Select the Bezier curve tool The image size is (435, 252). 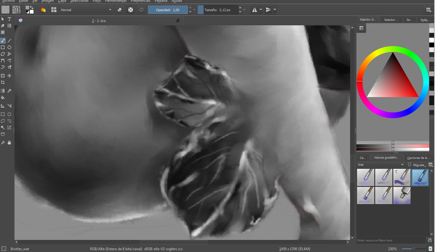tap(3, 61)
